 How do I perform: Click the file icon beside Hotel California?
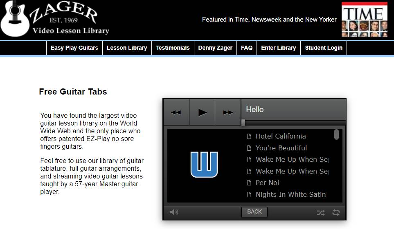coord(249,137)
